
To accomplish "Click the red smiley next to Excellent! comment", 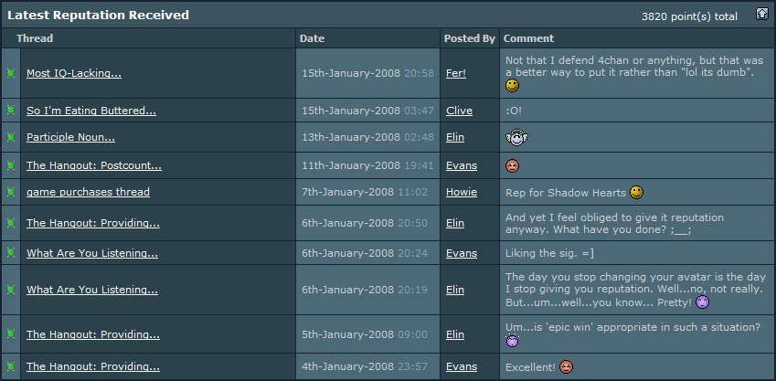I will click(566, 367).
